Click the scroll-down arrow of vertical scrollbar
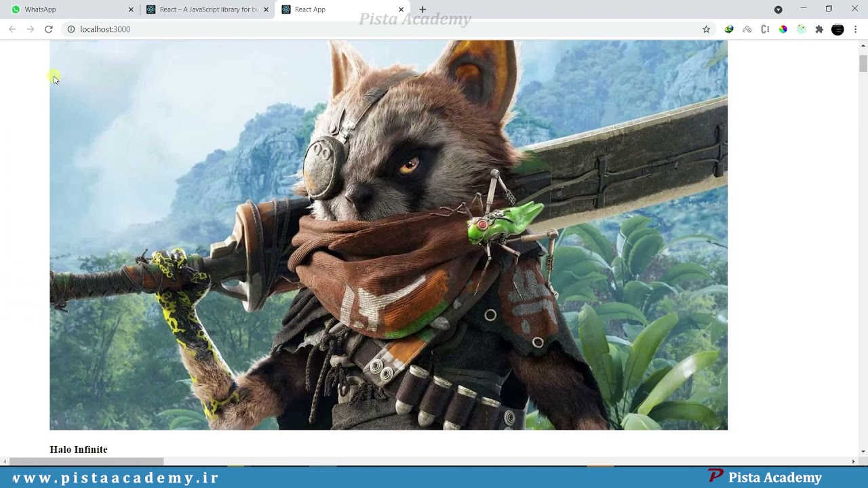This screenshot has height=488, width=868. (x=863, y=451)
